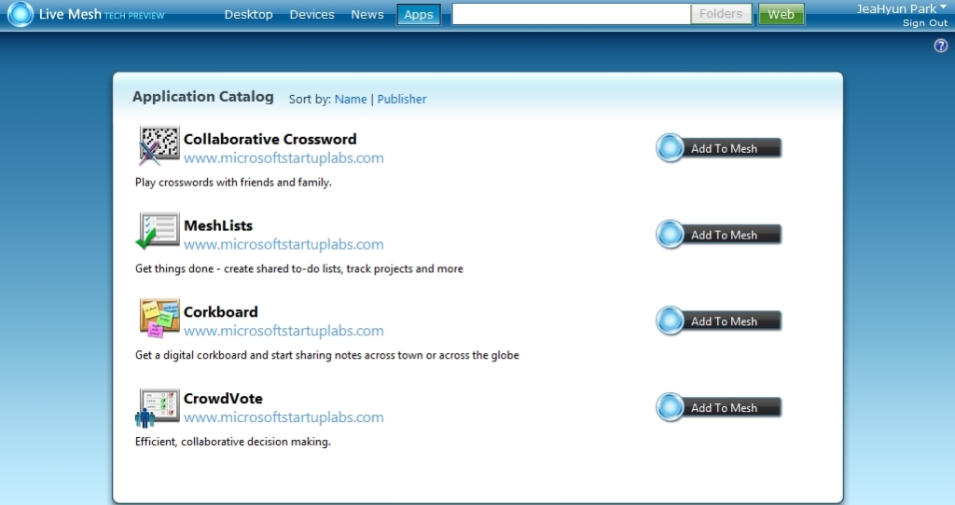Click the Corkboard app icon
The image size is (955, 505).
[159, 318]
